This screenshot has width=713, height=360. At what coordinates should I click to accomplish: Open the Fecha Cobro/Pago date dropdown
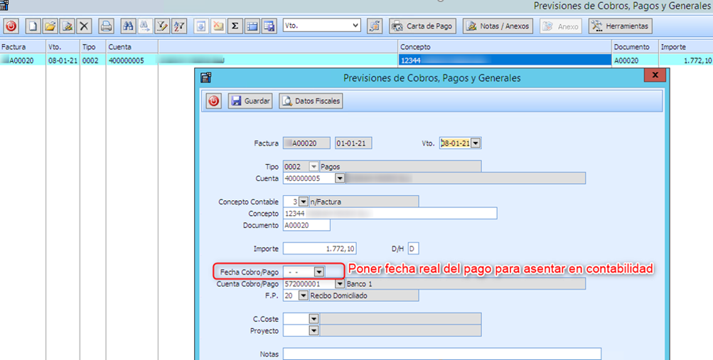point(319,271)
